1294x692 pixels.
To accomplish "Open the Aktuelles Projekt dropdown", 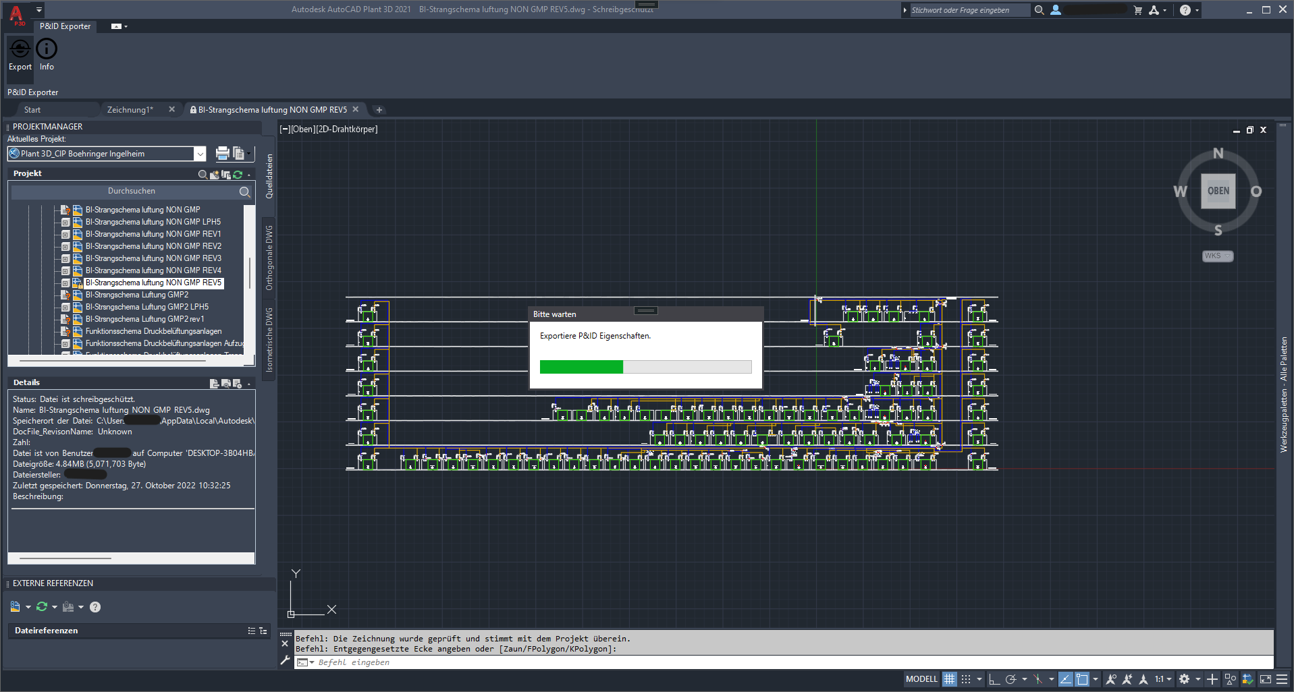I will [x=200, y=154].
